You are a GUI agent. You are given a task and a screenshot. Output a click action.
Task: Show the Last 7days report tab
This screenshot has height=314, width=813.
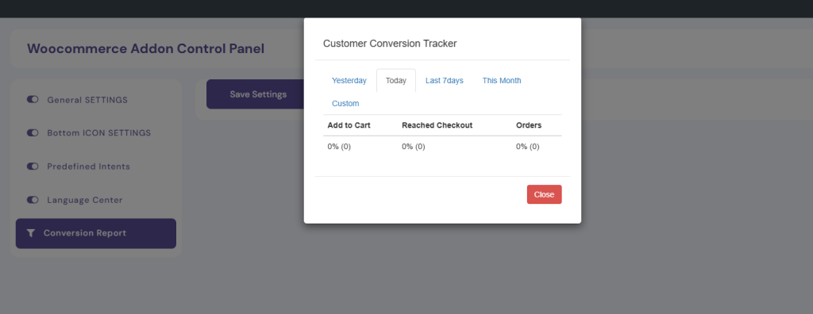pyautogui.click(x=445, y=81)
